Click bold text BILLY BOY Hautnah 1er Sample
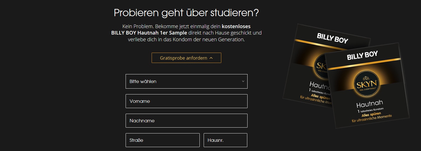Screen dimensions: 421x151 click(149, 33)
